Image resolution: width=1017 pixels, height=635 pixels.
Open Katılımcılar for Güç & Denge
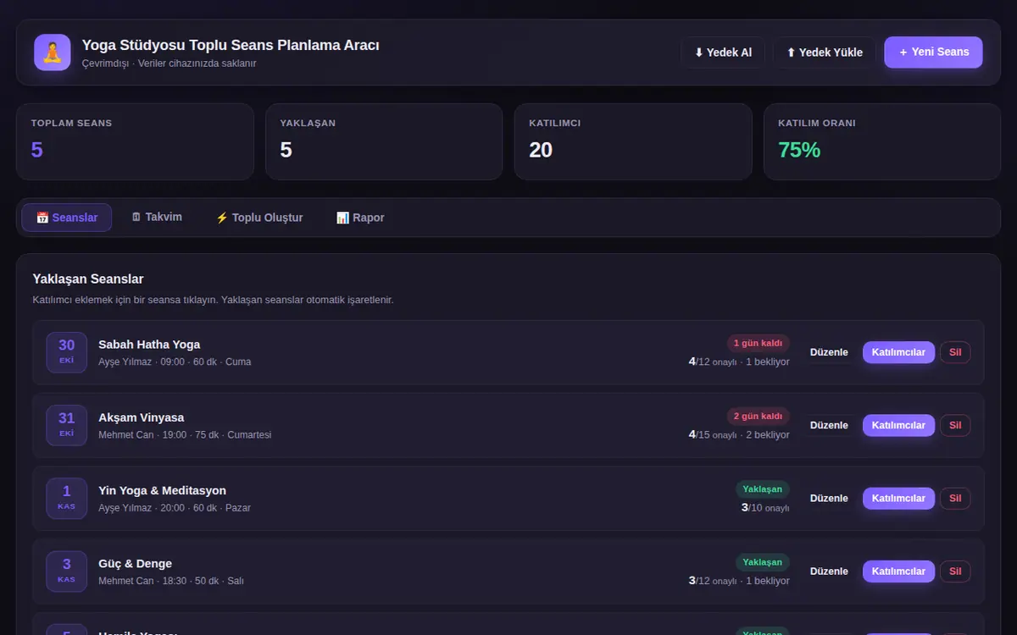click(898, 571)
